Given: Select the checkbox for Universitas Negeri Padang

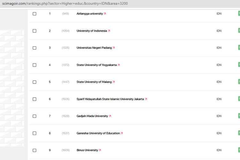Looking at the screenshot, I should pos(35,48).
